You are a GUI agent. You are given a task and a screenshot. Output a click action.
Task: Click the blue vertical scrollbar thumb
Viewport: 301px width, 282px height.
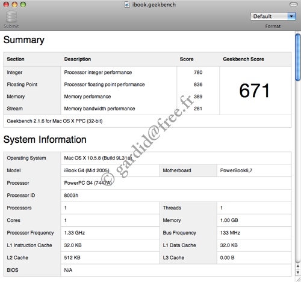(x=298, y=58)
